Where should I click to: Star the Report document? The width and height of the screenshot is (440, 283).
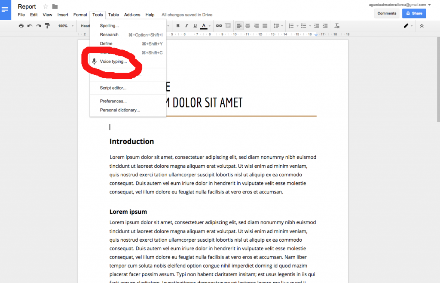45,6
